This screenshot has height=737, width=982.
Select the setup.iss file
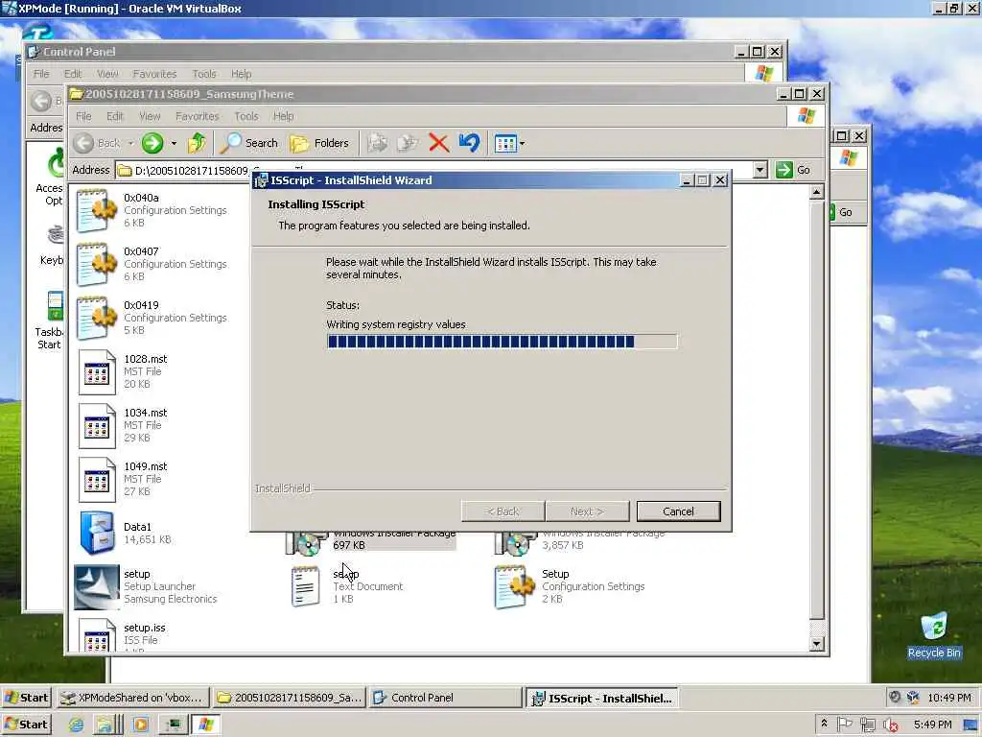[x=124, y=635]
